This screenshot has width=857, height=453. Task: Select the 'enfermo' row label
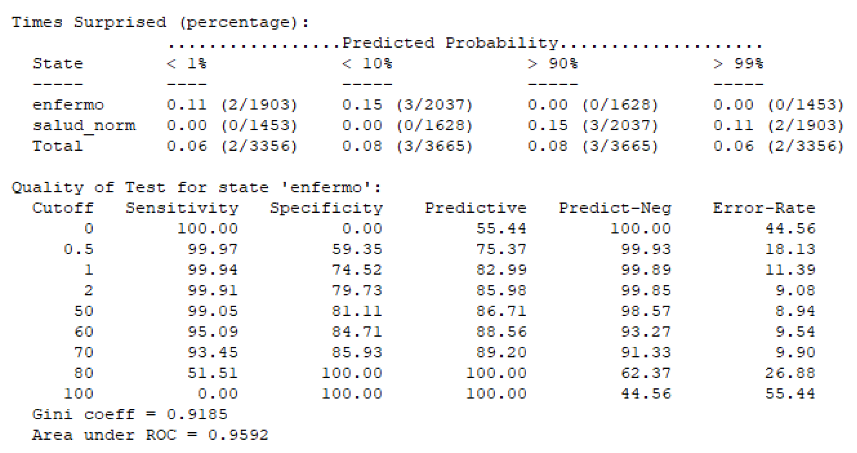tap(68, 105)
